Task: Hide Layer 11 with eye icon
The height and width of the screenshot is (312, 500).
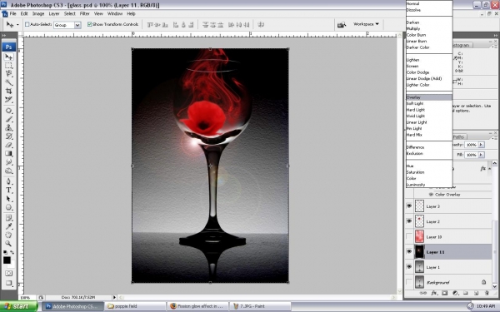Action: pyautogui.click(x=409, y=251)
